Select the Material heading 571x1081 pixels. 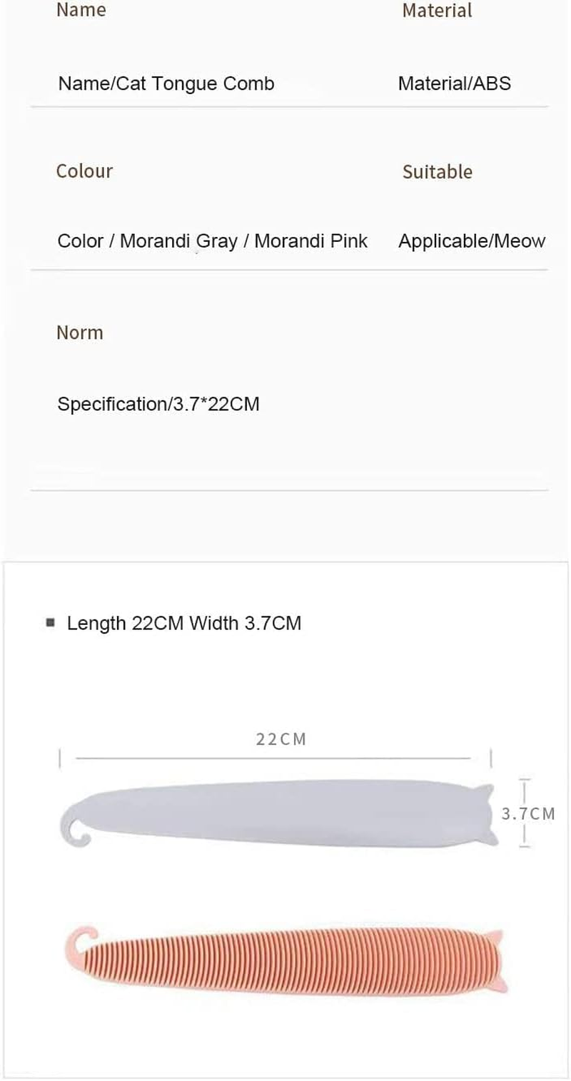pos(437,11)
